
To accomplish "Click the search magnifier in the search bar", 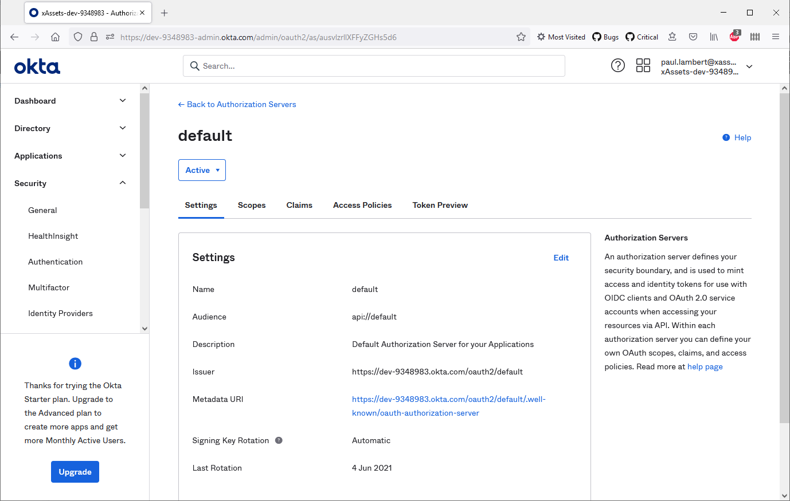I will (195, 66).
